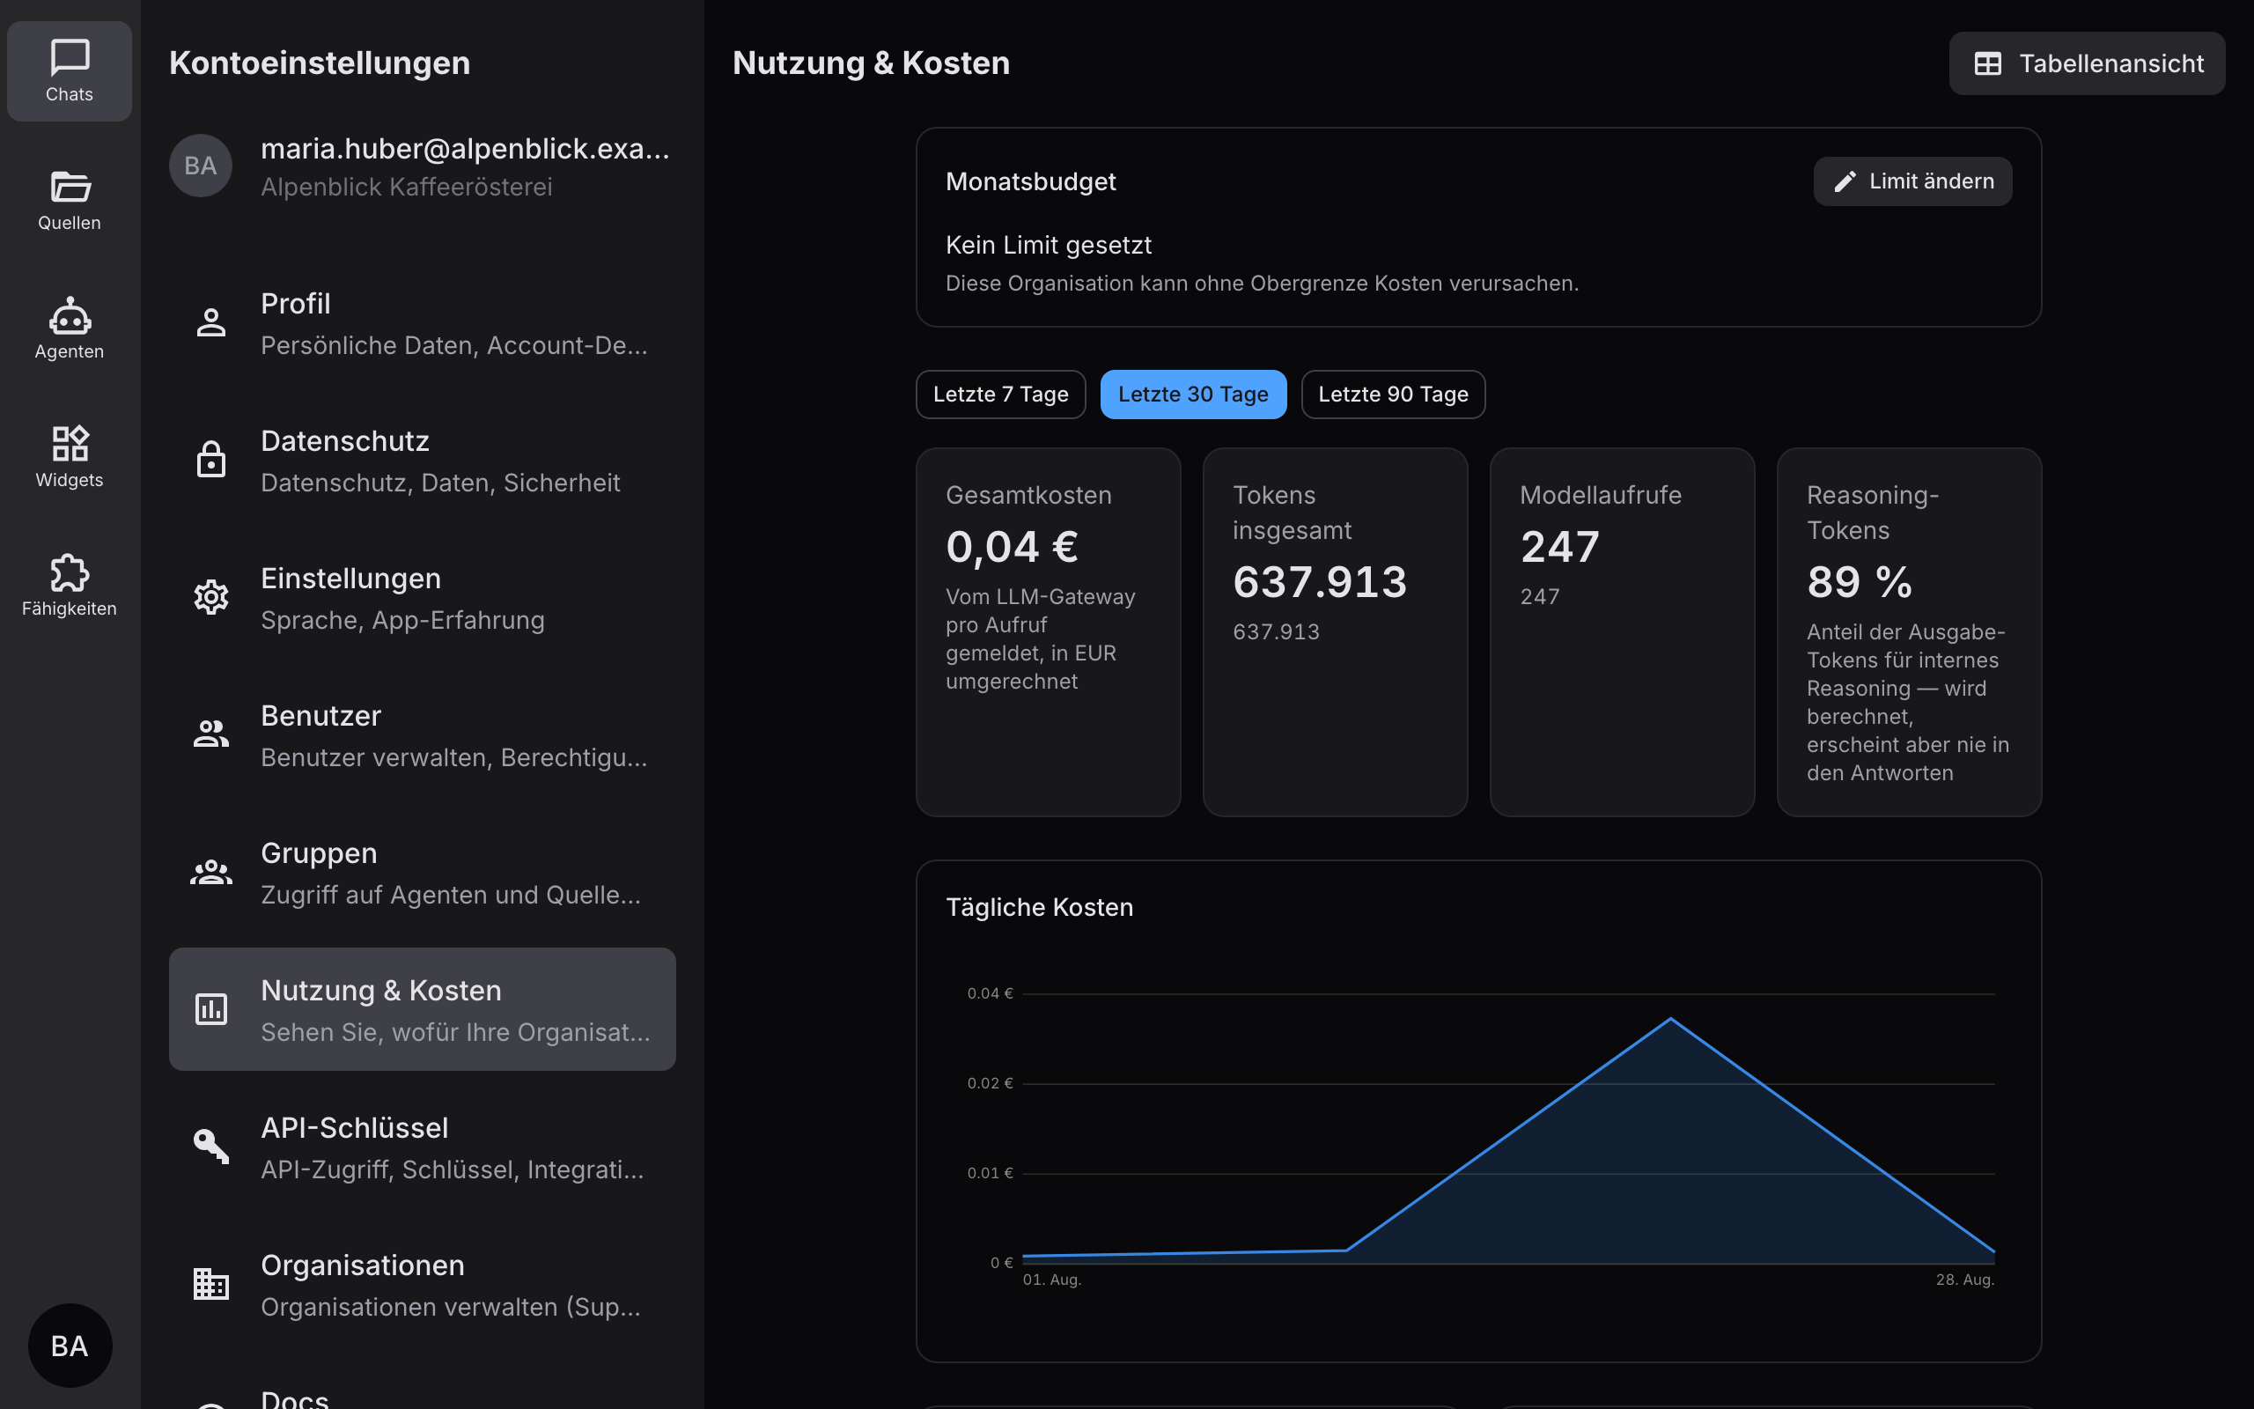This screenshot has height=1409, width=2254.
Task: Click the Profil person icon
Action: pyautogui.click(x=211, y=322)
